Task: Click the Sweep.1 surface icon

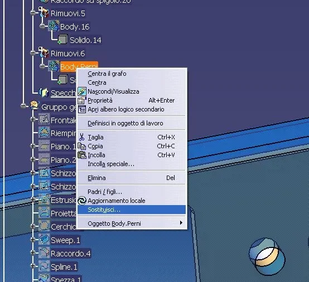Action: pos(44,240)
